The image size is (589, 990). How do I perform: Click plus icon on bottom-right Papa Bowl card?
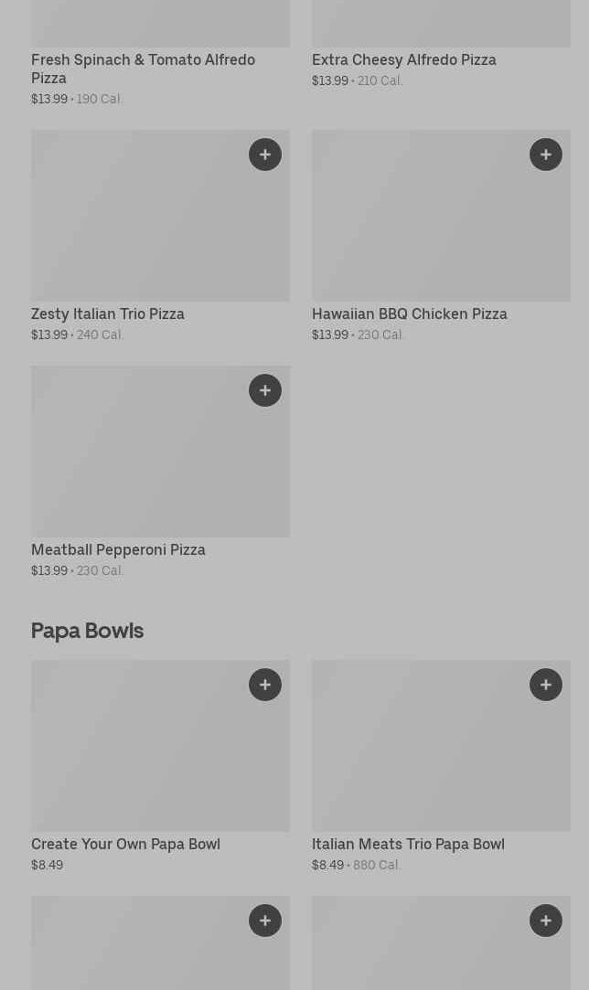[x=546, y=921]
